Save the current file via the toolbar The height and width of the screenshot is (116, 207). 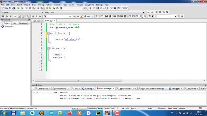[10, 8]
